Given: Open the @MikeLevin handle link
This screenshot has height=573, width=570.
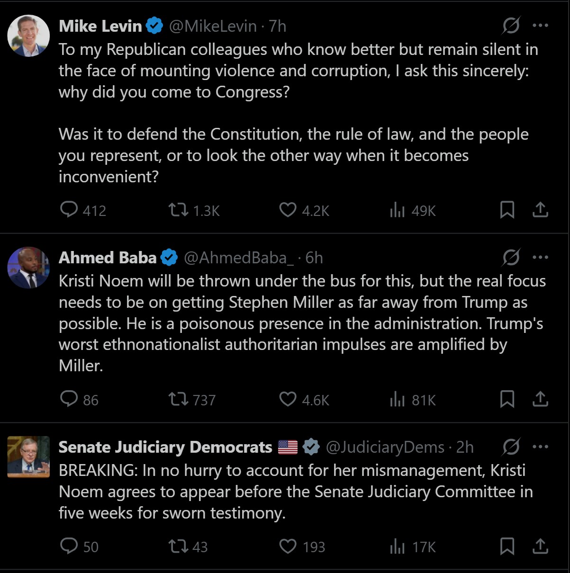Looking at the screenshot, I should pyautogui.click(x=213, y=26).
